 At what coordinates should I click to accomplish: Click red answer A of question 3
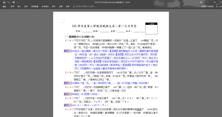(x=70, y=87)
